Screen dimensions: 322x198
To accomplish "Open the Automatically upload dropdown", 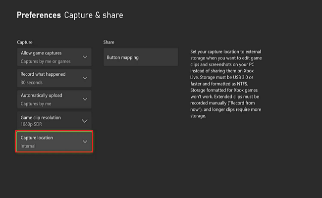I will click(x=54, y=99).
